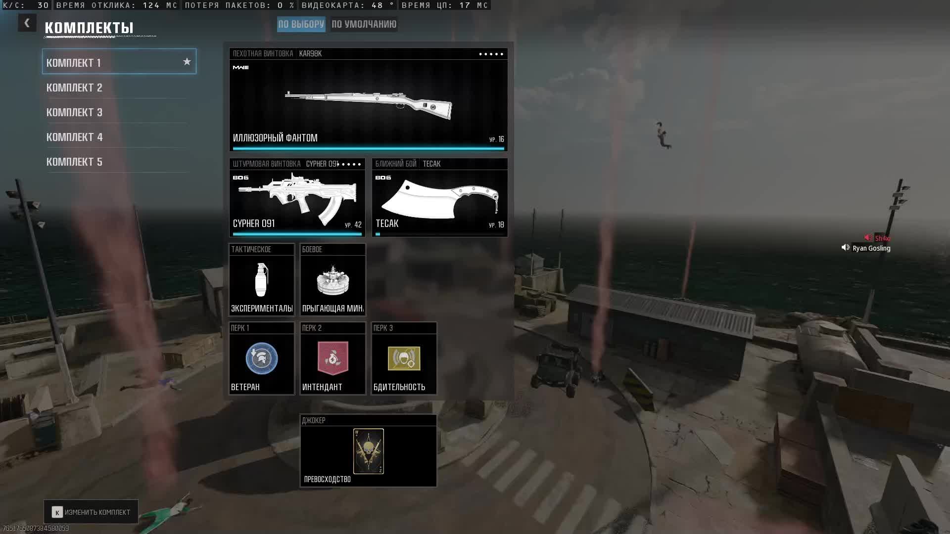Choose the Прыгающая мина lethal icon

coord(332,280)
